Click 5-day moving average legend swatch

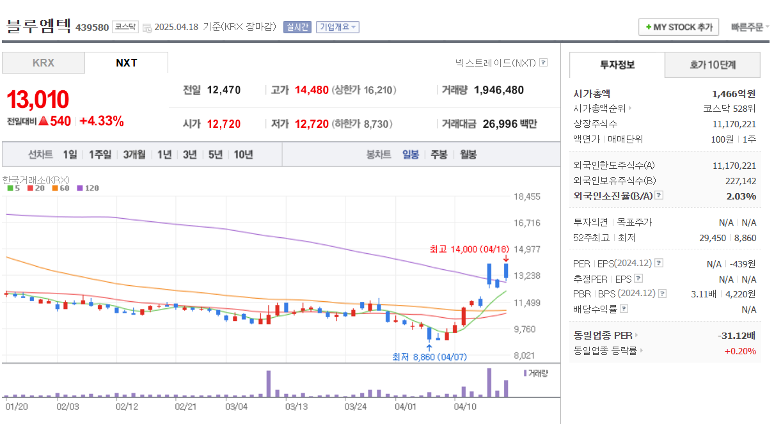[10, 189]
